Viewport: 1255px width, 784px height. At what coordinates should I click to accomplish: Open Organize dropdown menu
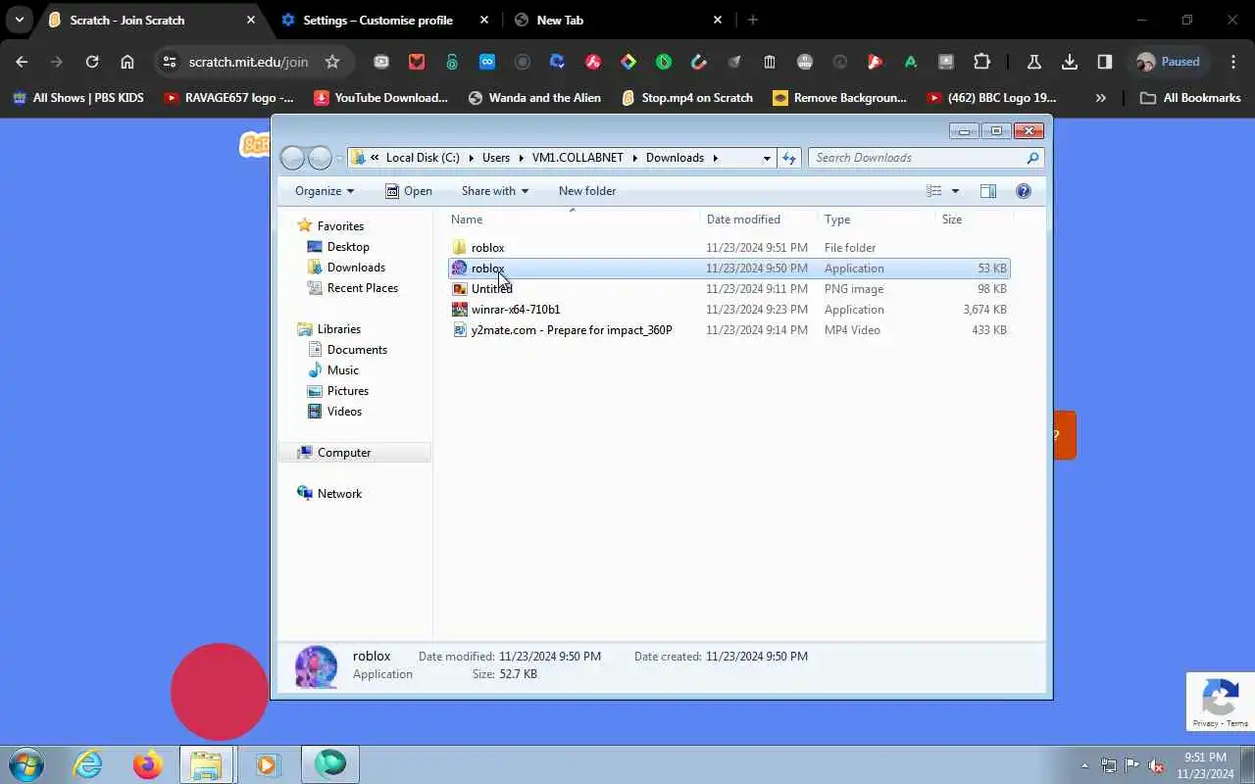click(x=325, y=191)
